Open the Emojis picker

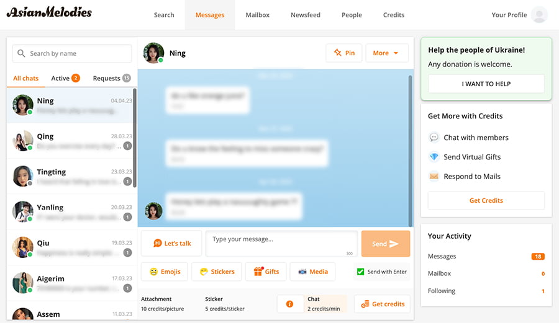[x=165, y=272]
